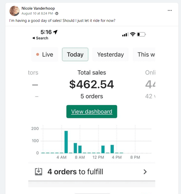181x194 pixels.
Task: Click the orders inbox tray icon
Action: (x=38, y=172)
